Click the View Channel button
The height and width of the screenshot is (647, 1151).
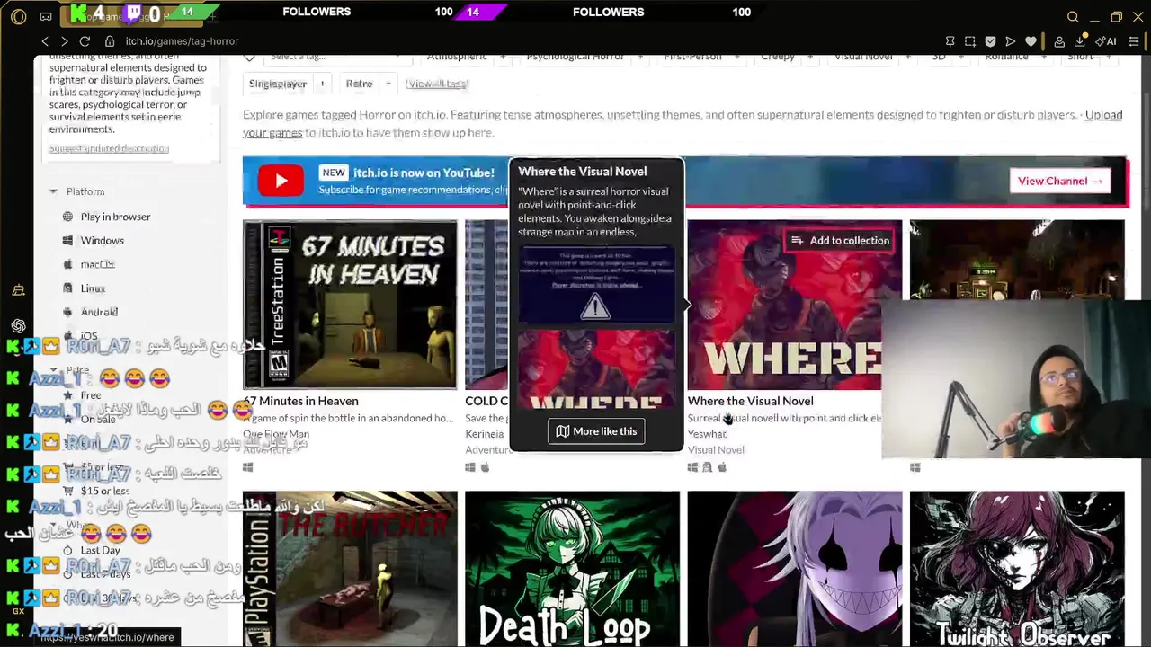pyautogui.click(x=1060, y=182)
